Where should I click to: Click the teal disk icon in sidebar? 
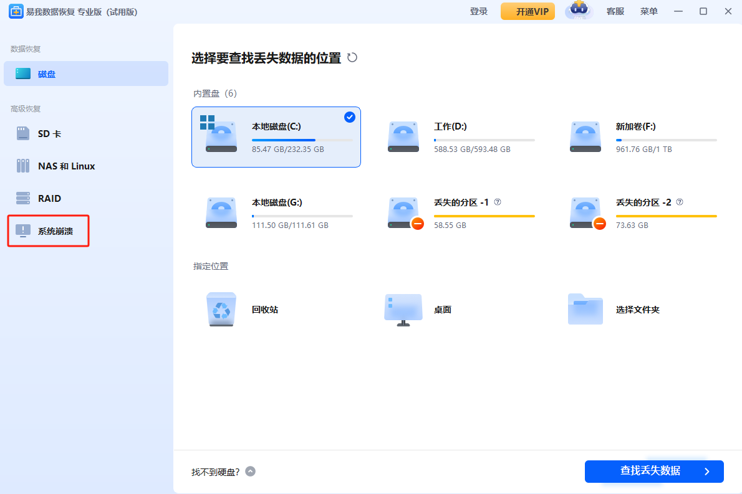[x=22, y=74]
